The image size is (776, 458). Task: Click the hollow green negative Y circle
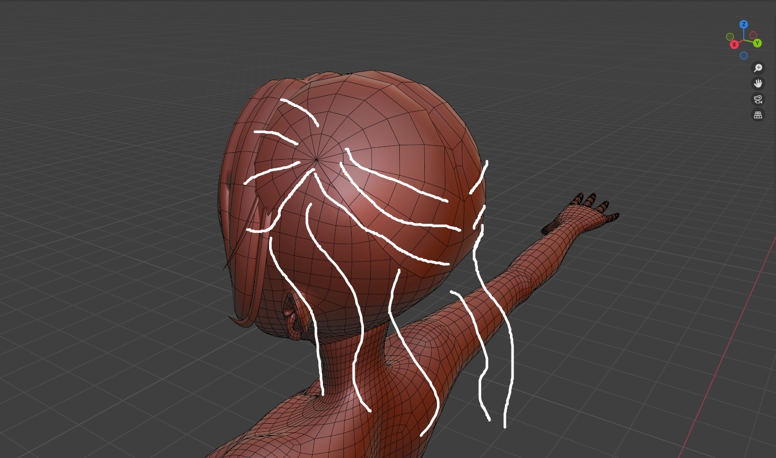pos(730,37)
